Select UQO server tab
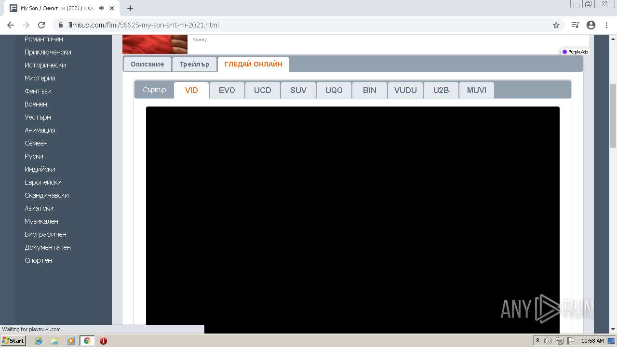Screen dimensions: 617x347 click(334, 90)
